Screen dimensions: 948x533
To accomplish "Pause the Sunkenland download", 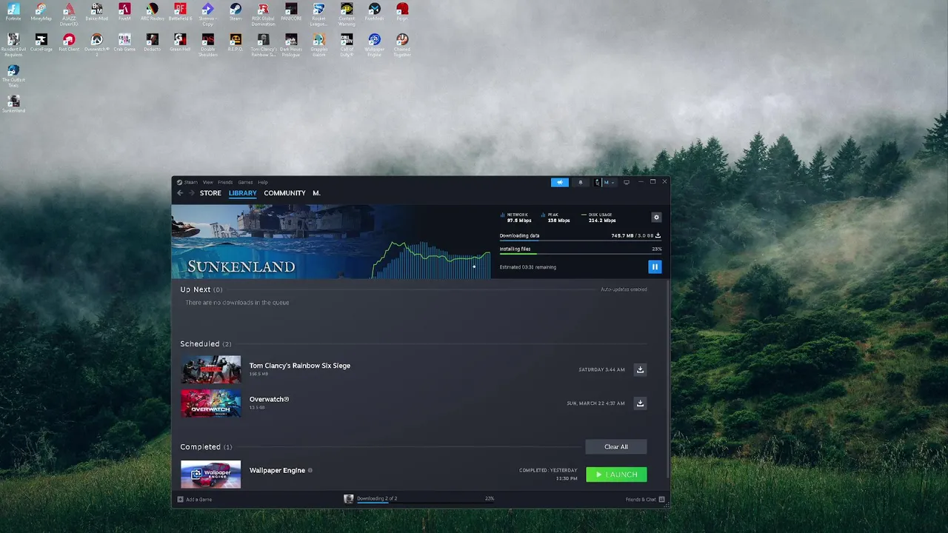I will (x=655, y=266).
